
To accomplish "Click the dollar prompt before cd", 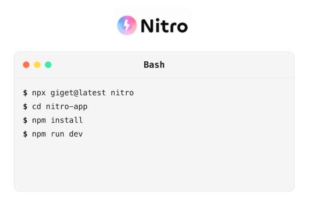I will tap(25, 106).
